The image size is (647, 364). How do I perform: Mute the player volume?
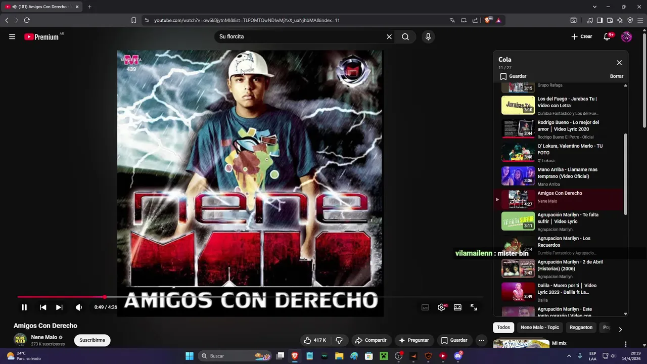pos(78,307)
